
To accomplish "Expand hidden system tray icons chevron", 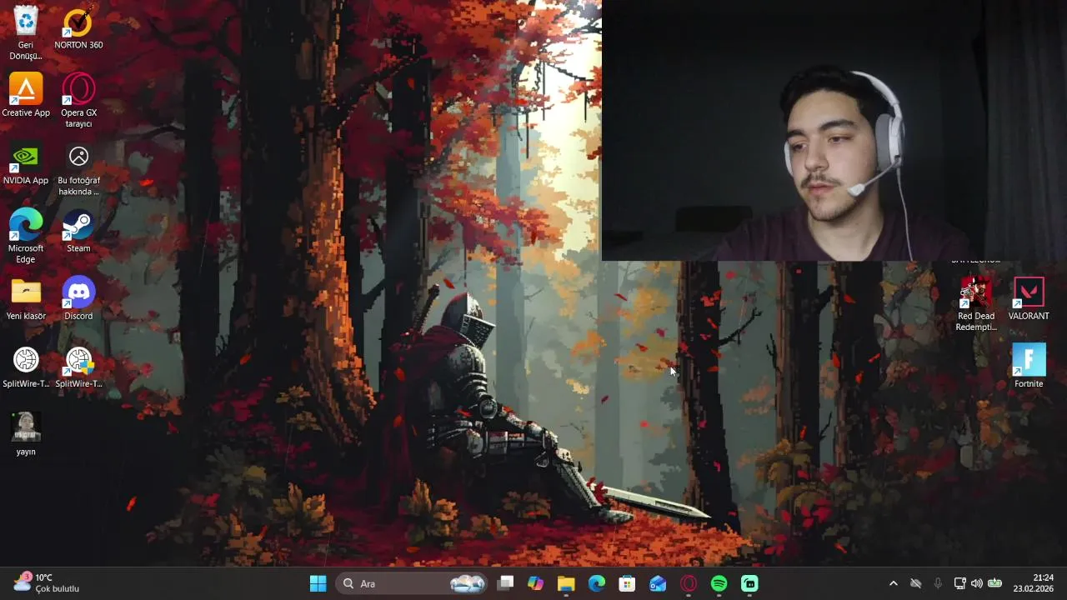I will (894, 583).
